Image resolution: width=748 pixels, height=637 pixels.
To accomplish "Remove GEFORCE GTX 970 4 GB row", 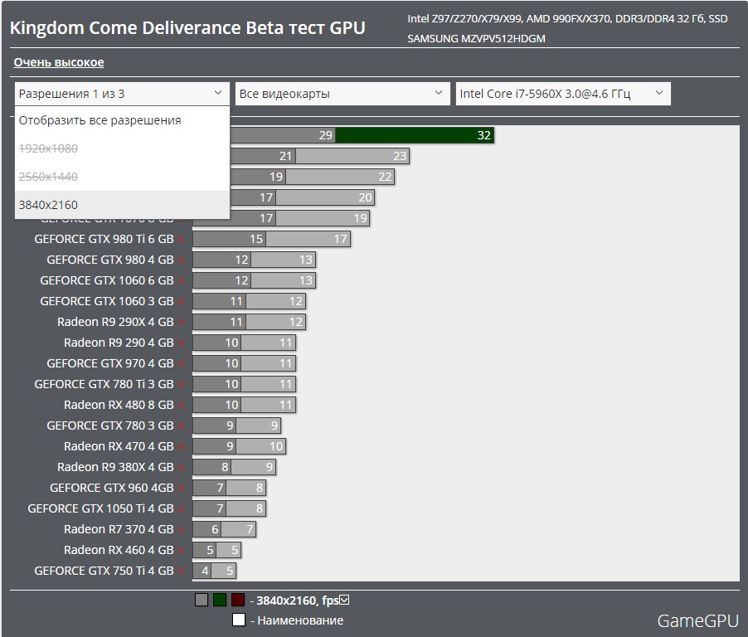I will (182, 364).
